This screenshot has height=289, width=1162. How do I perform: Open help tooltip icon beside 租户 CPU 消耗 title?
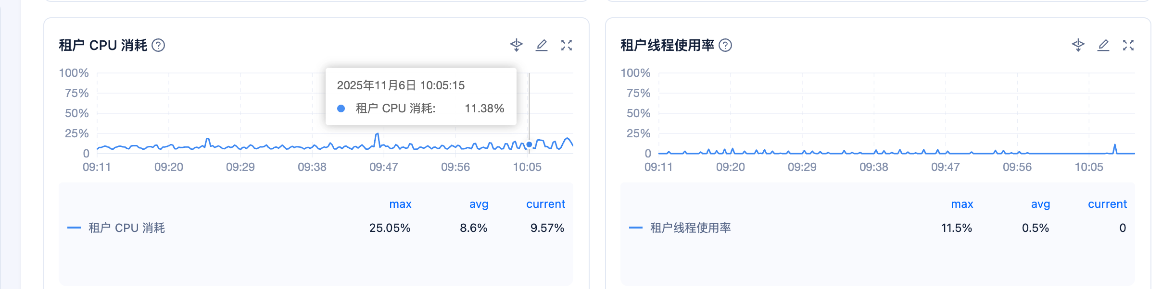tap(158, 45)
